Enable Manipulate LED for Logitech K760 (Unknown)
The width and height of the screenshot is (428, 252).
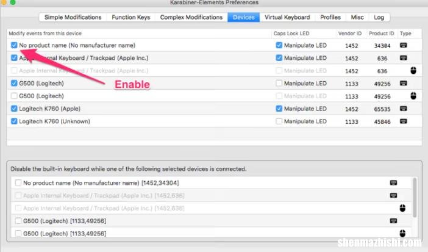point(279,121)
